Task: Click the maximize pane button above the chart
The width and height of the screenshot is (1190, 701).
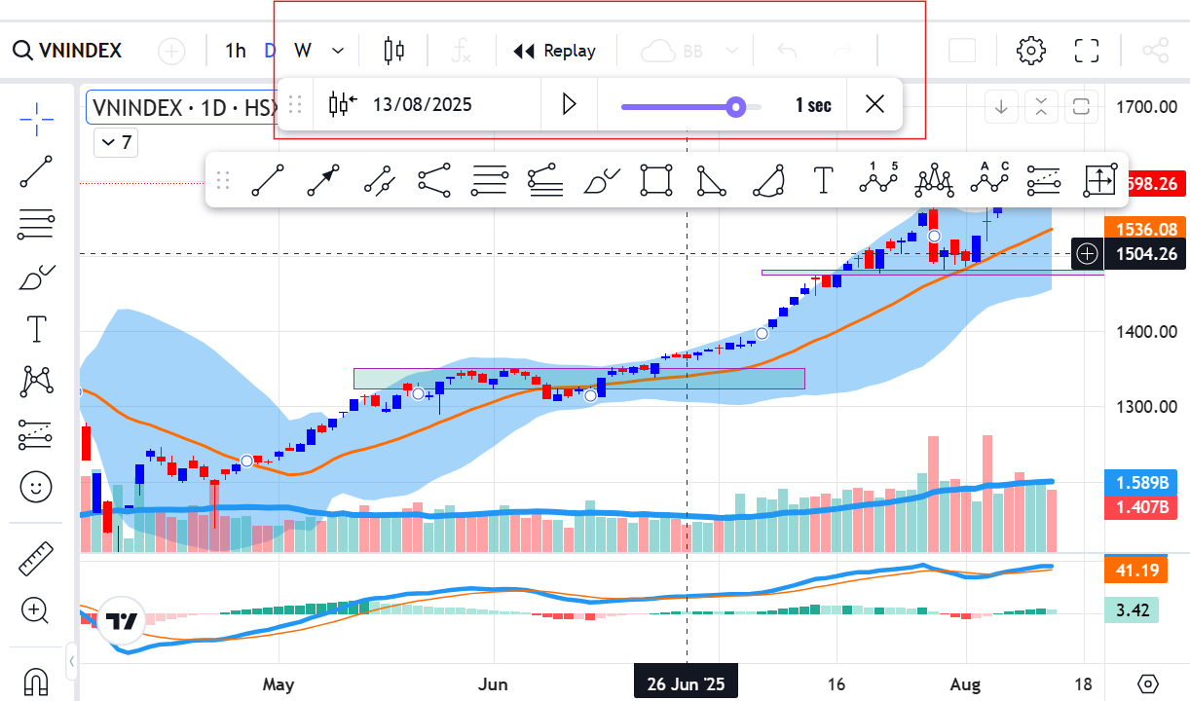Action: pyautogui.click(x=1081, y=107)
